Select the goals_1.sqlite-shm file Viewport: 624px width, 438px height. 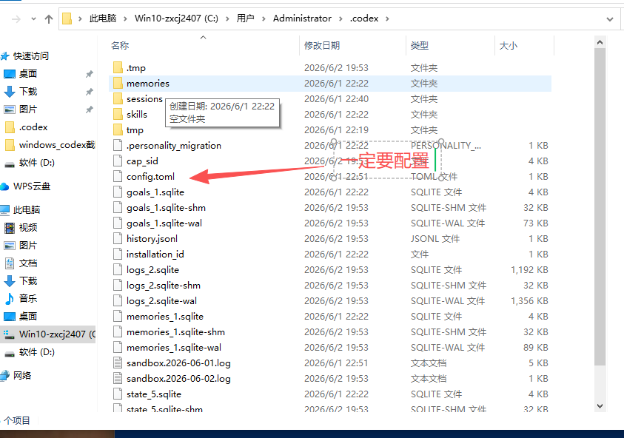point(166,208)
